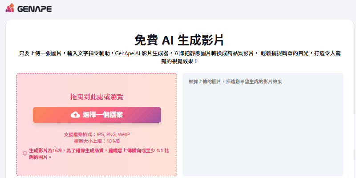Click the 拖曳到此處或瀏覽 browse text
This screenshot has width=356, height=178.
pos(97,97)
